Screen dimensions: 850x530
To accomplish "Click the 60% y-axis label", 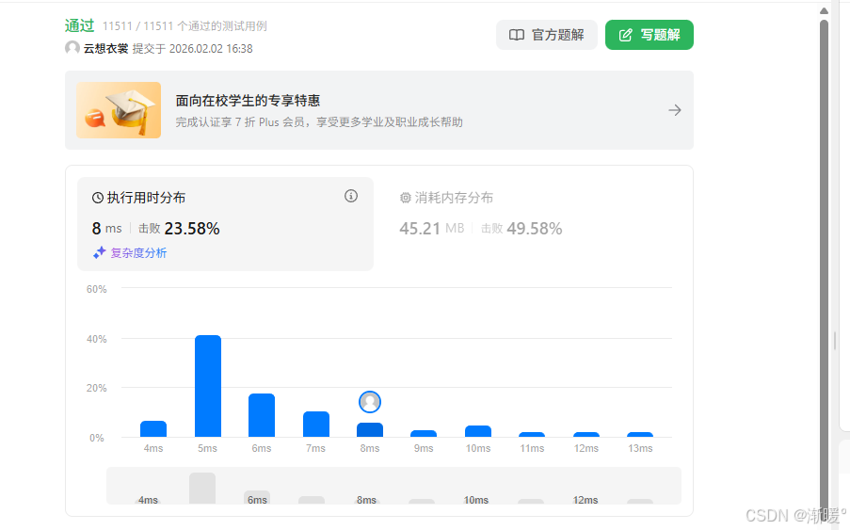I will pyautogui.click(x=97, y=289).
